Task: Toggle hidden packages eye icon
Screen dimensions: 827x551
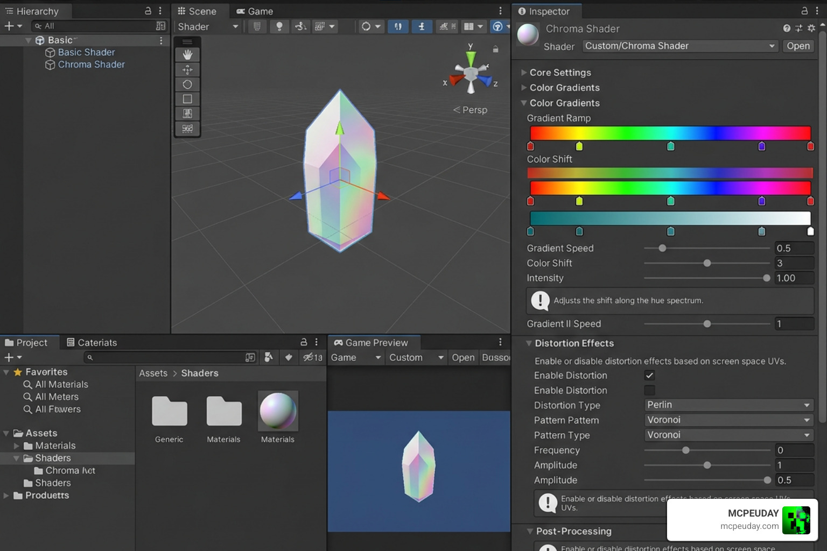Action: pos(312,357)
